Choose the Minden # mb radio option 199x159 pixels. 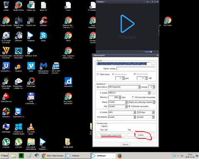point(135,74)
